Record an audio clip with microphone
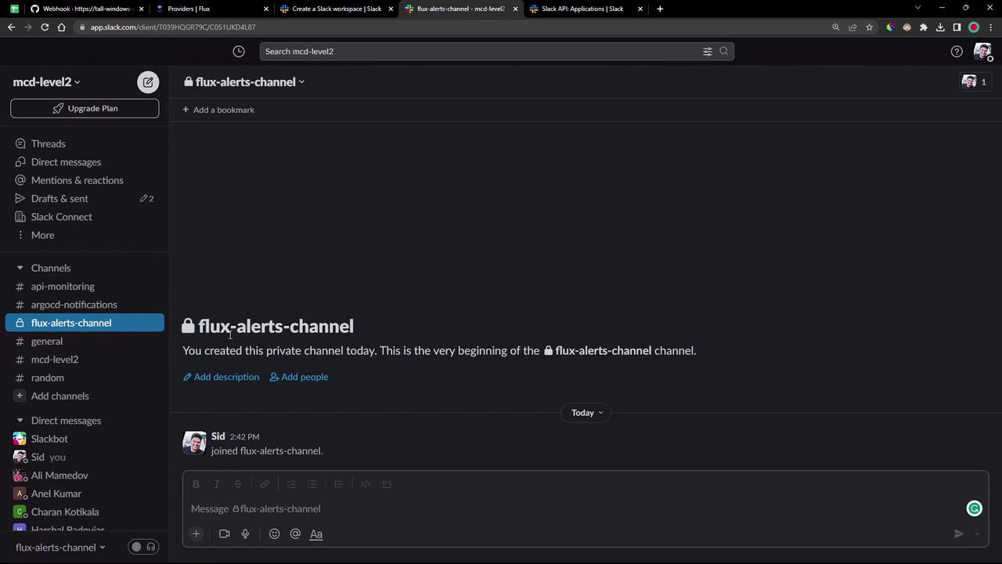 pos(245,534)
